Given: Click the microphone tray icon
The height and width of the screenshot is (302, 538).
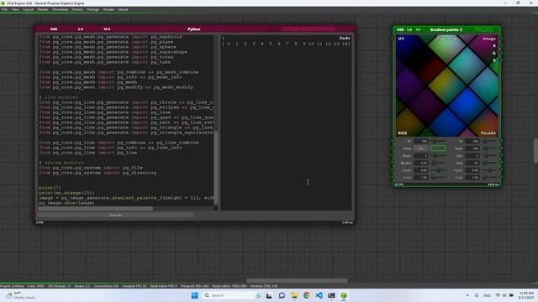Looking at the screenshot, I should [x=477, y=295].
